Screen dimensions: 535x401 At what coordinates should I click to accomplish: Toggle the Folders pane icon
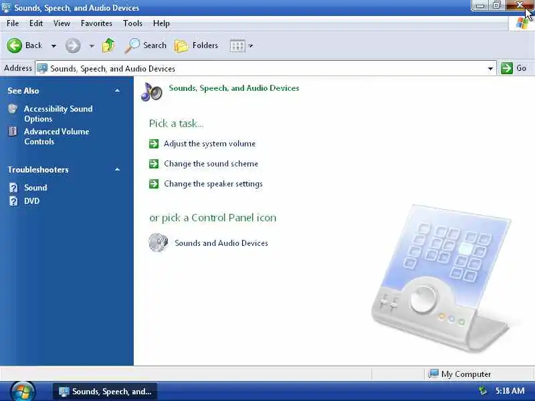[x=181, y=45]
